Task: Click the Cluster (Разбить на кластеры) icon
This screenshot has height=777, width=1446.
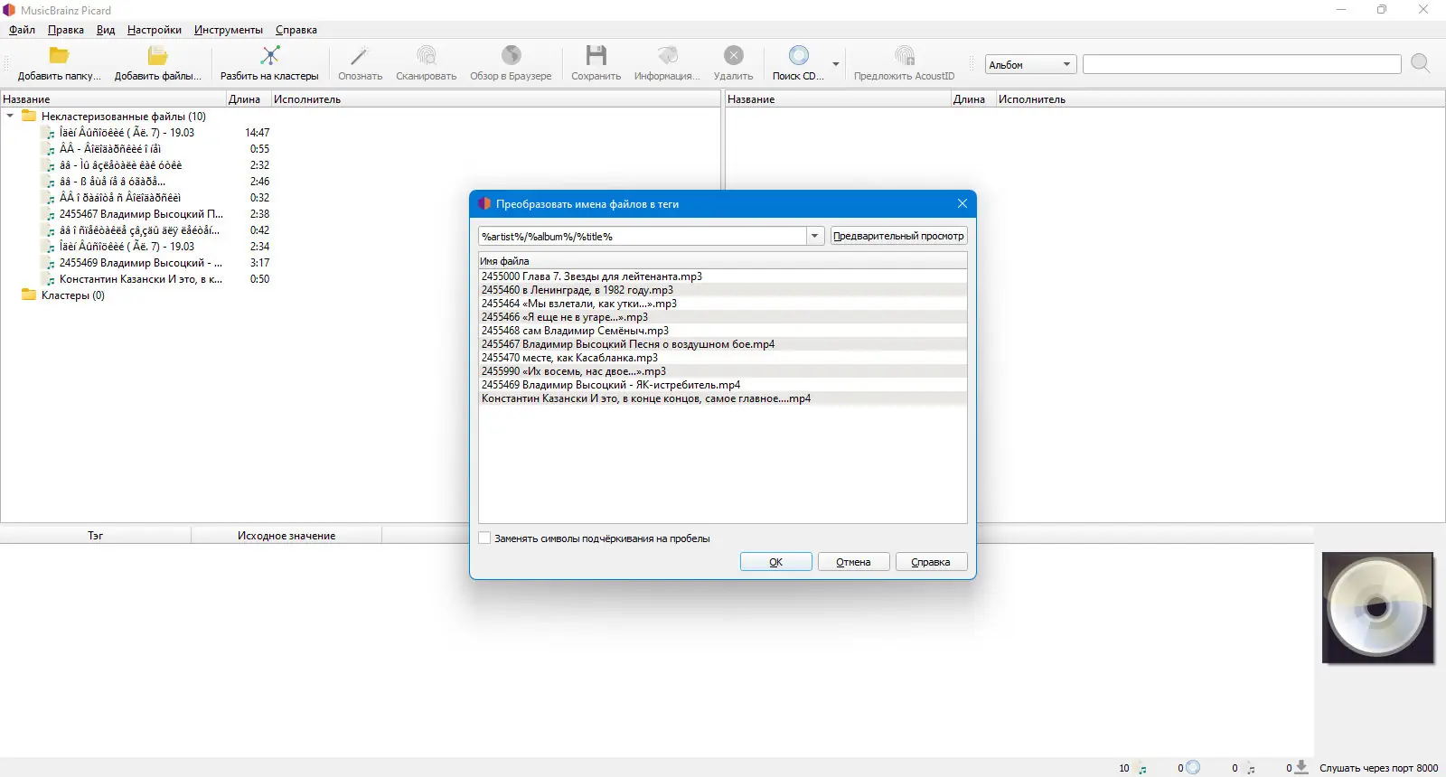Action: 269,56
